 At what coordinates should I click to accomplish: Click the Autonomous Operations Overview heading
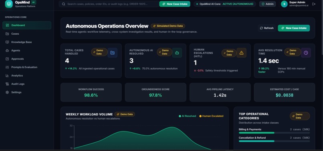point(107,26)
